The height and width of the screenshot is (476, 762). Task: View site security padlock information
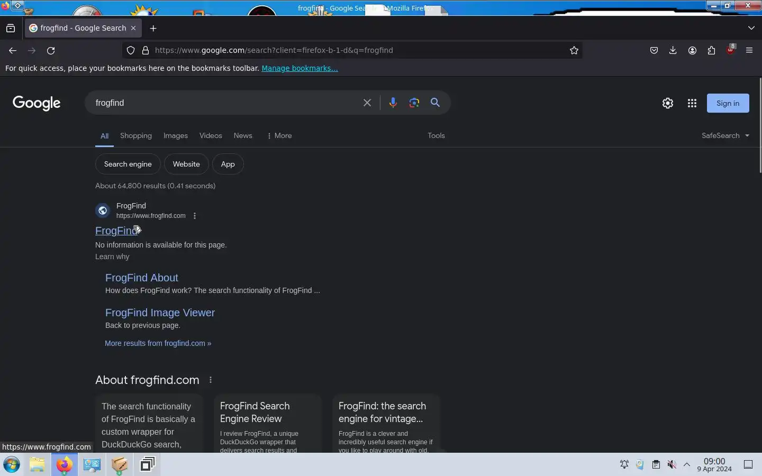146,50
